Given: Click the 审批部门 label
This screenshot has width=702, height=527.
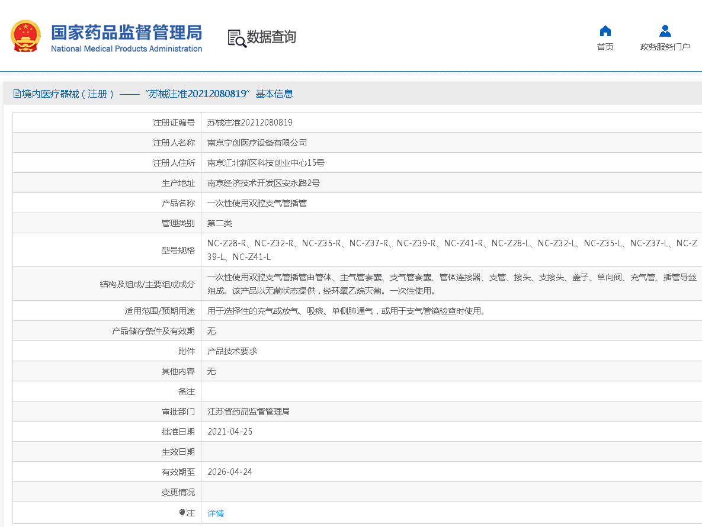Looking at the screenshot, I should 178,412.
